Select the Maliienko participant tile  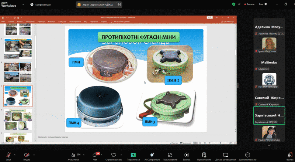click(x=269, y=63)
